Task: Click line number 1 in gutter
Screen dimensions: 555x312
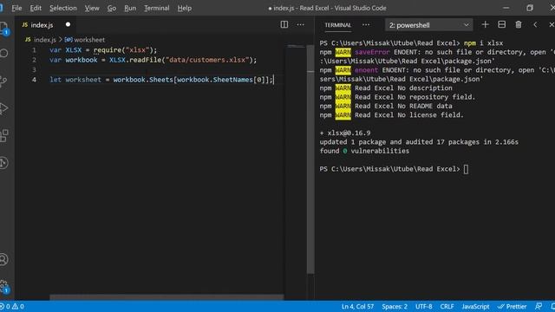Action: click(x=34, y=50)
